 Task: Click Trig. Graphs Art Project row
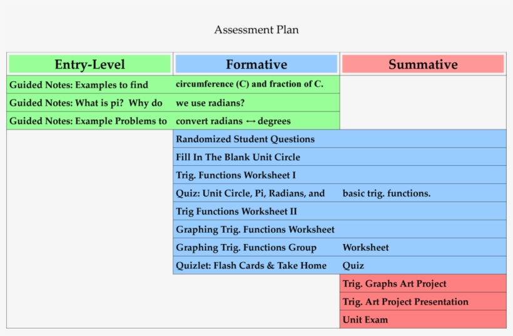[423, 283]
